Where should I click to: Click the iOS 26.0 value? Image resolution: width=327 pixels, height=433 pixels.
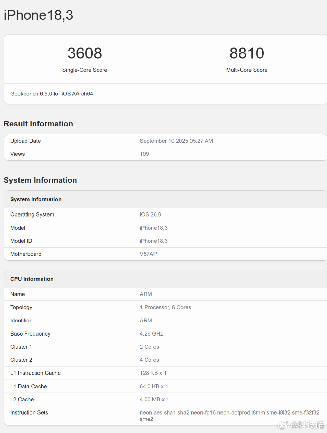(x=150, y=214)
